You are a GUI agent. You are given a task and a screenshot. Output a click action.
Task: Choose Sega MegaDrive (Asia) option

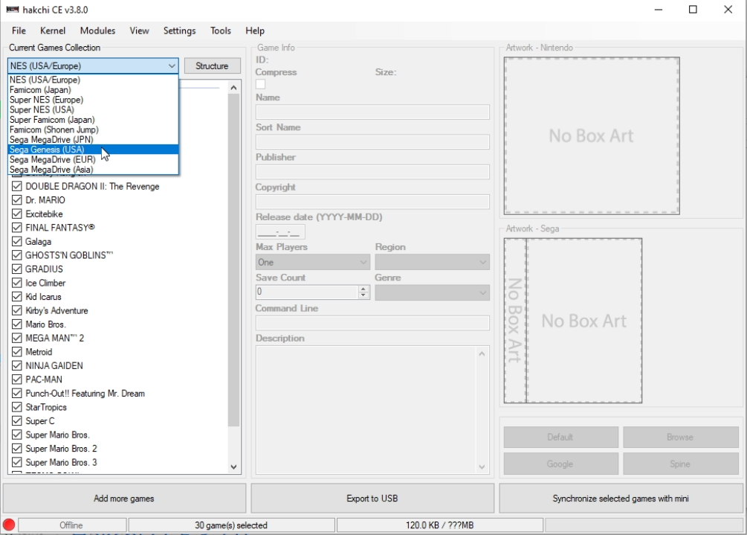94,170
